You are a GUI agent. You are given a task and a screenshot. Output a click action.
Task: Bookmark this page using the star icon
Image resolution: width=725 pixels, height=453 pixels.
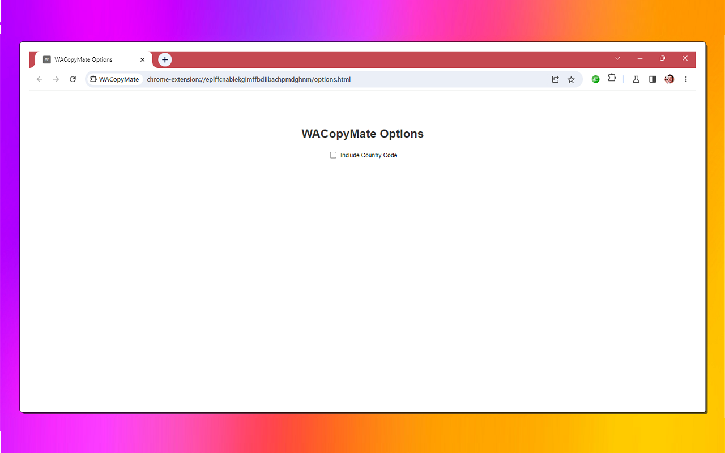[x=571, y=79]
